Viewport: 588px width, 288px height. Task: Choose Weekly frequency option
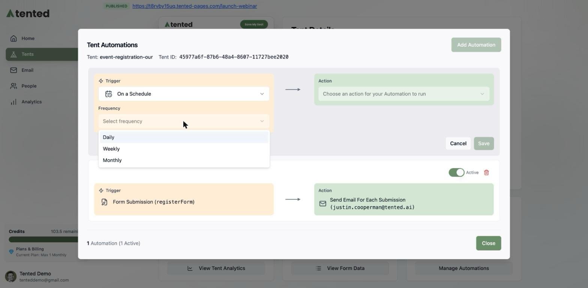(x=184, y=149)
